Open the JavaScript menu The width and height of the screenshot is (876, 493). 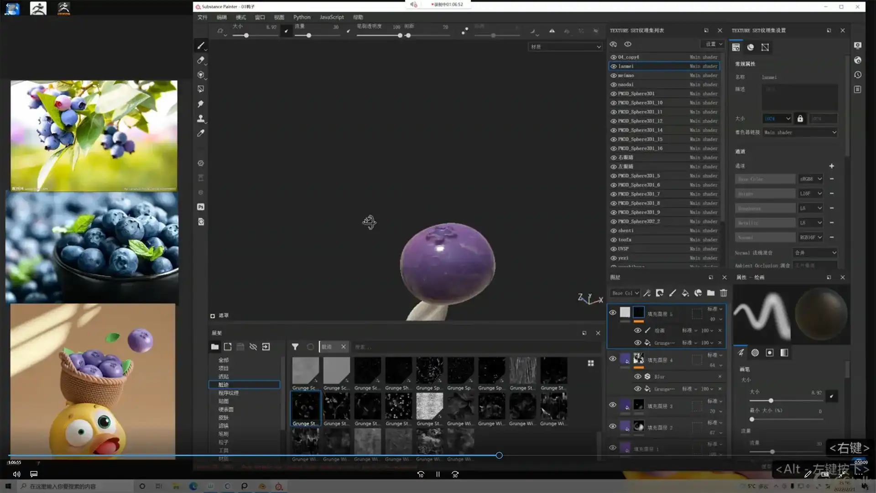(332, 17)
